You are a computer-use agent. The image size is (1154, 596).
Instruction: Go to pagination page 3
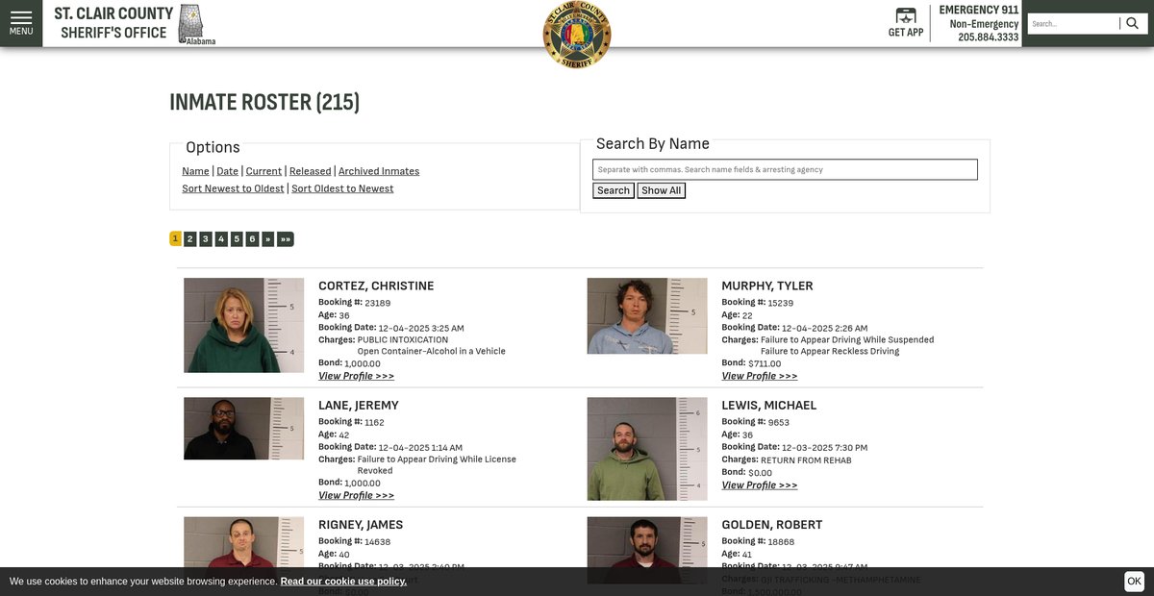click(x=206, y=239)
